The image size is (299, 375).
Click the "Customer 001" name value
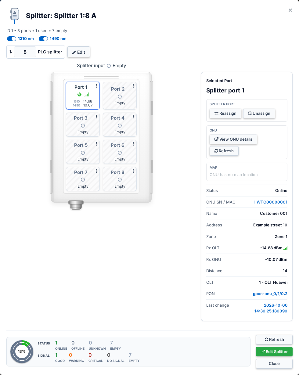click(x=274, y=214)
